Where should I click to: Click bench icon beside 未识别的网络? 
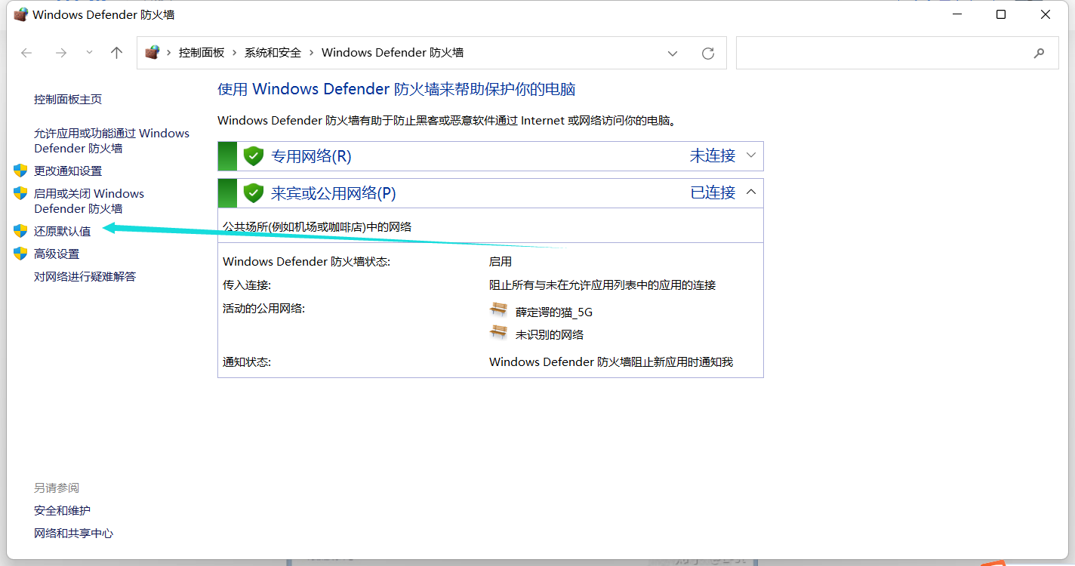[498, 332]
